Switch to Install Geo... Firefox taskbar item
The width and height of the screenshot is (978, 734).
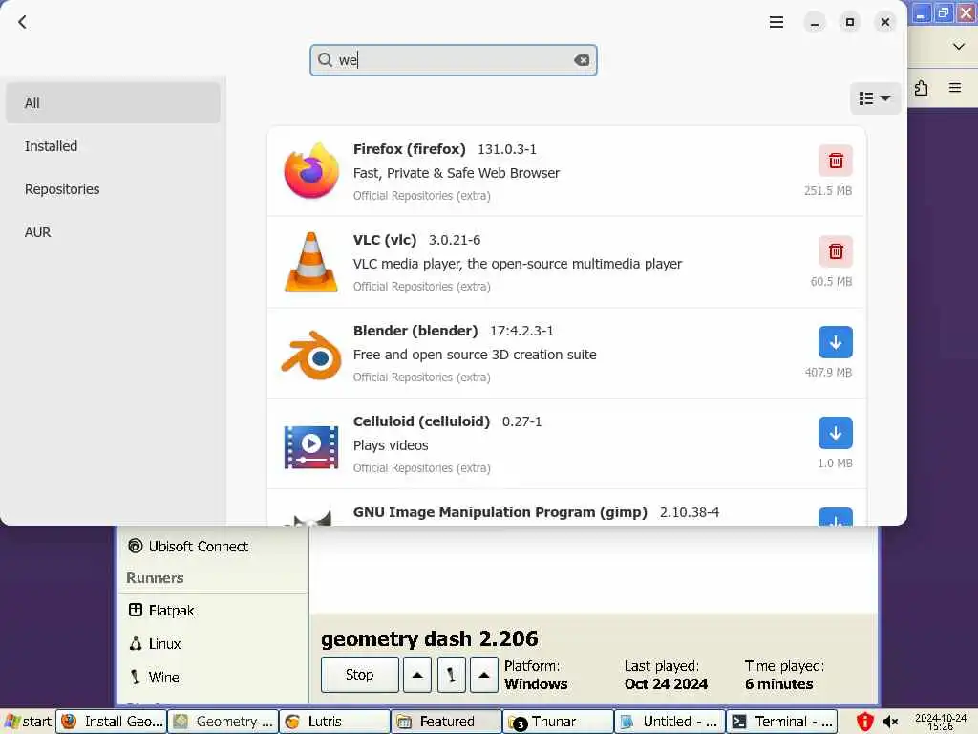[x=111, y=722]
